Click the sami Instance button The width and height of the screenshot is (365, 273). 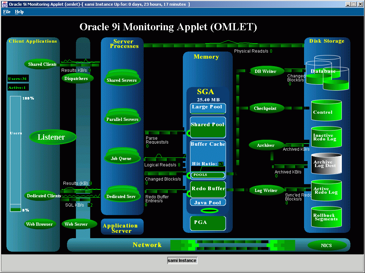pos(182,261)
